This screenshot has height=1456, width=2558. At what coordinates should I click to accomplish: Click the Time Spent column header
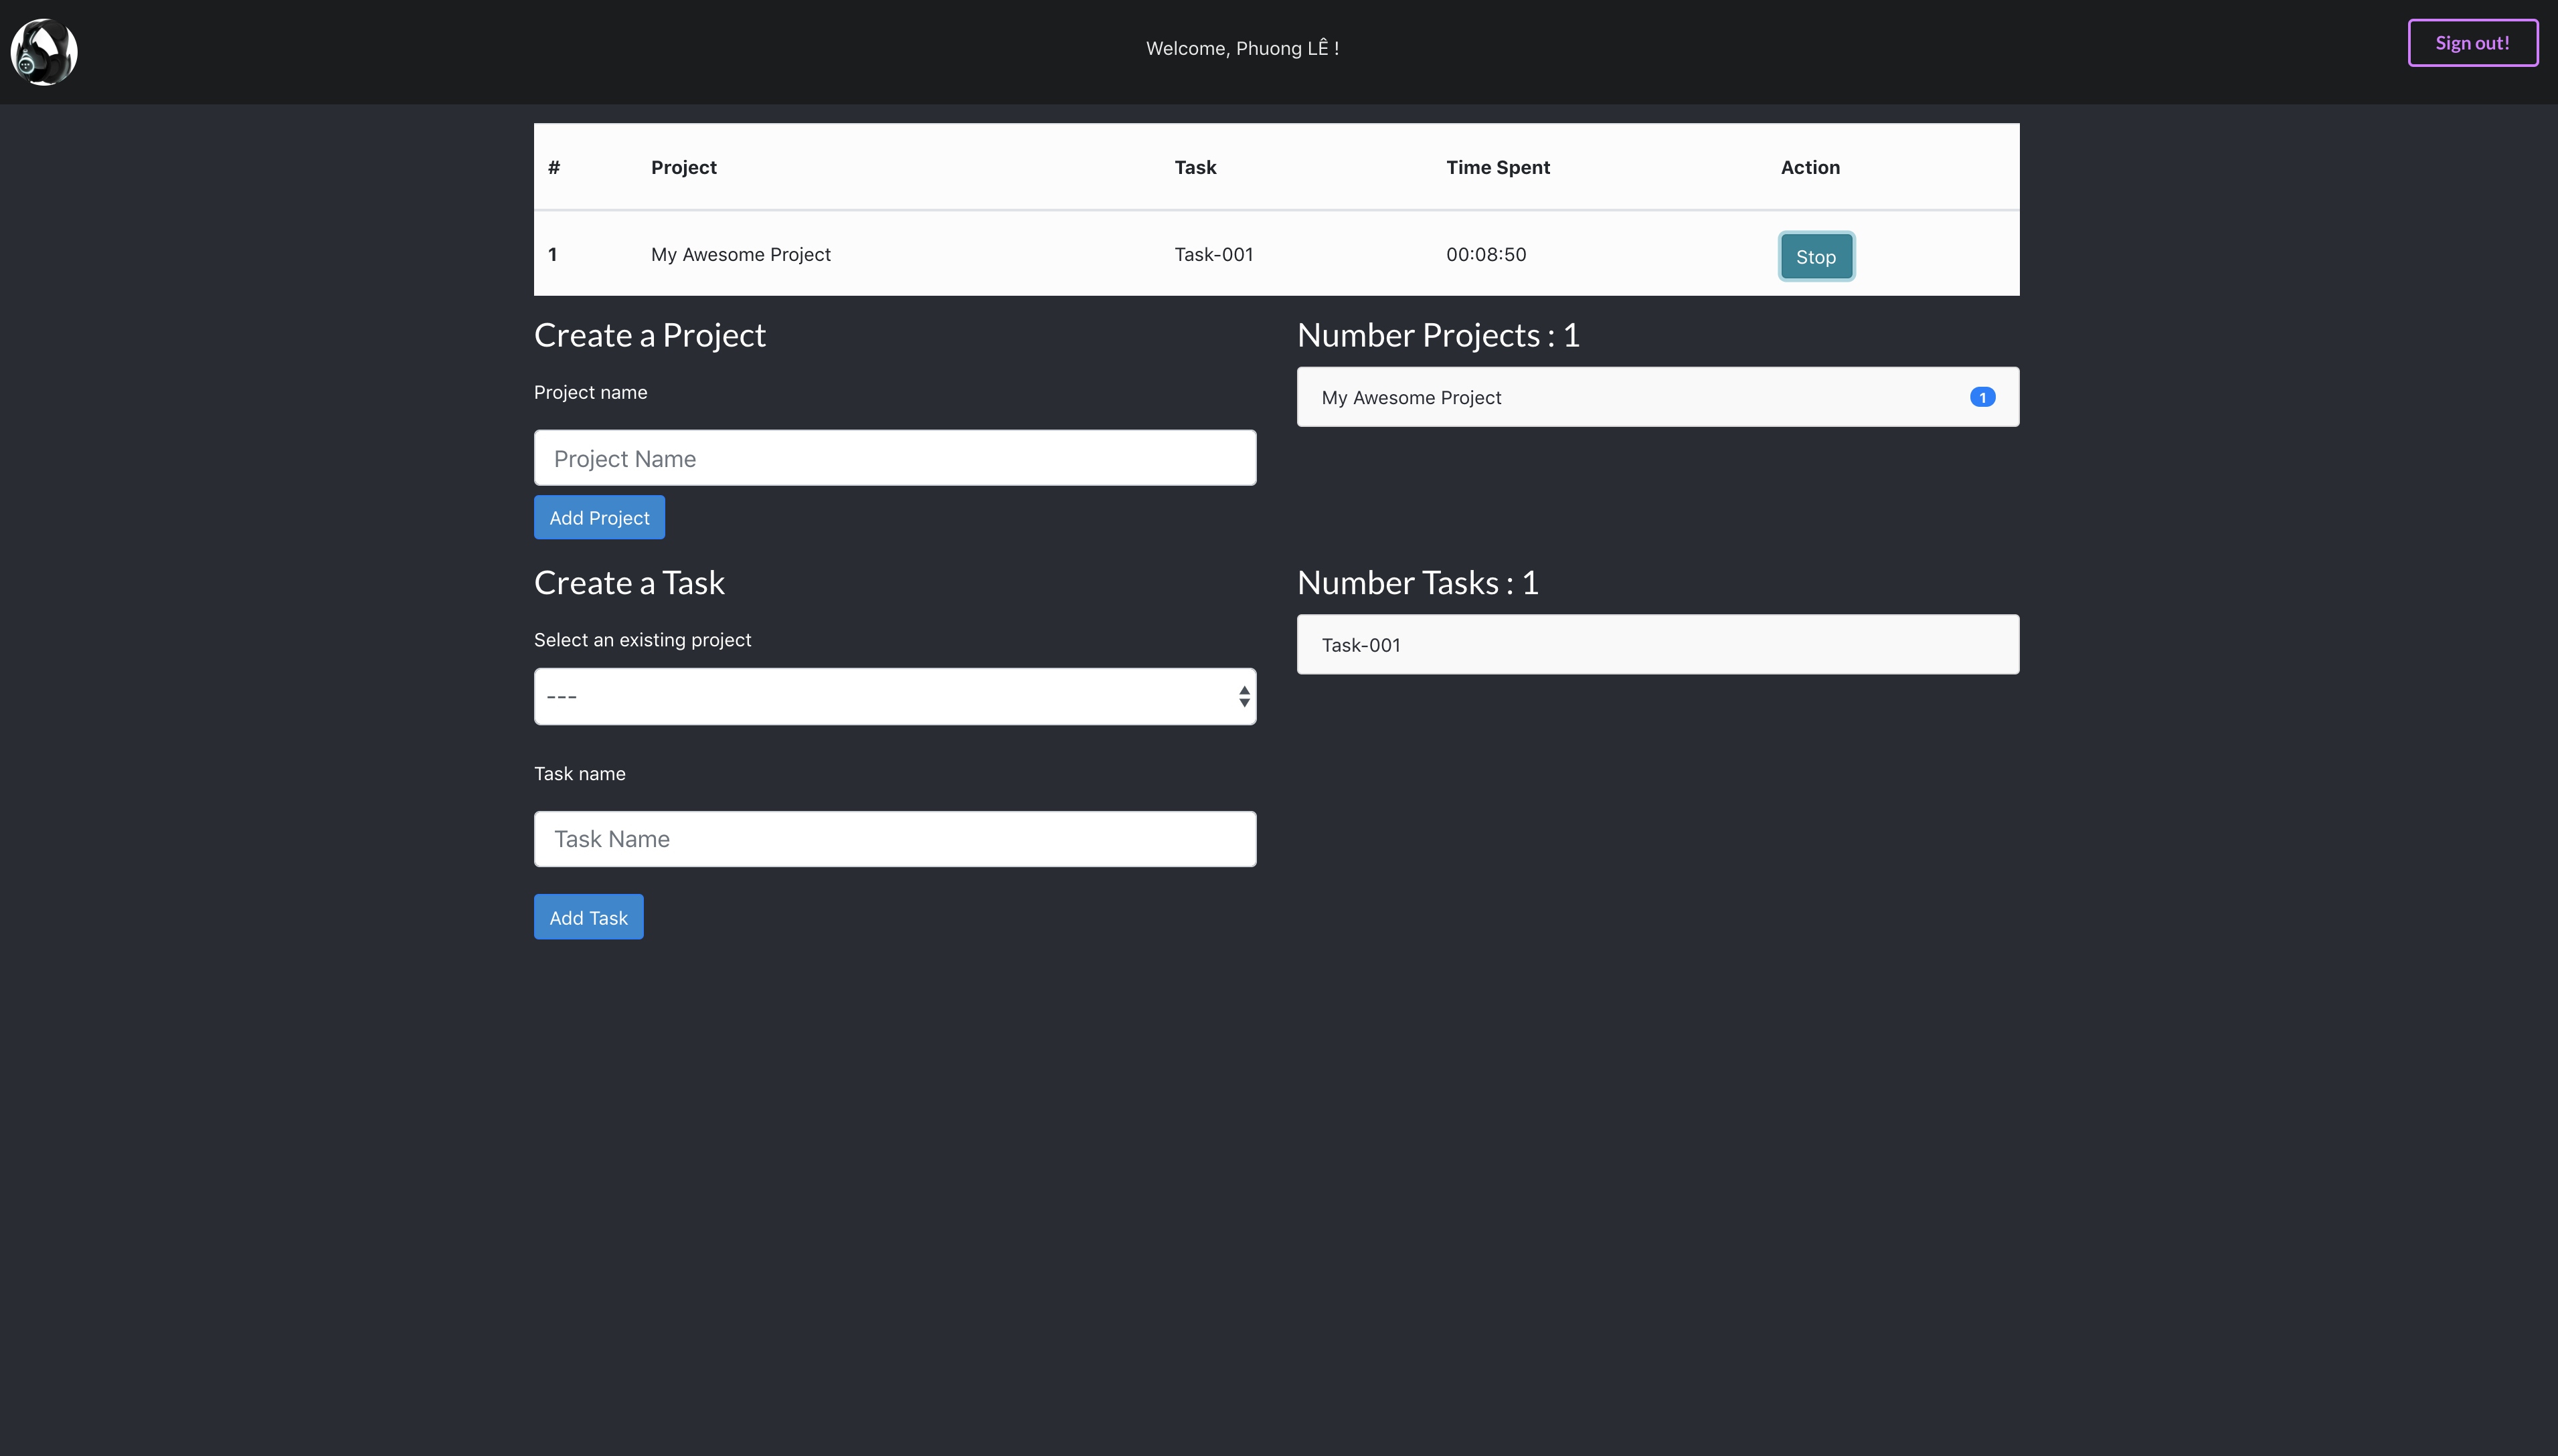(1497, 167)
